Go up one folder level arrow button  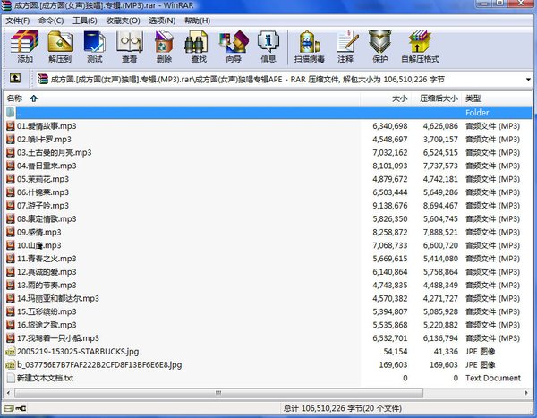[x=14, y=78]
